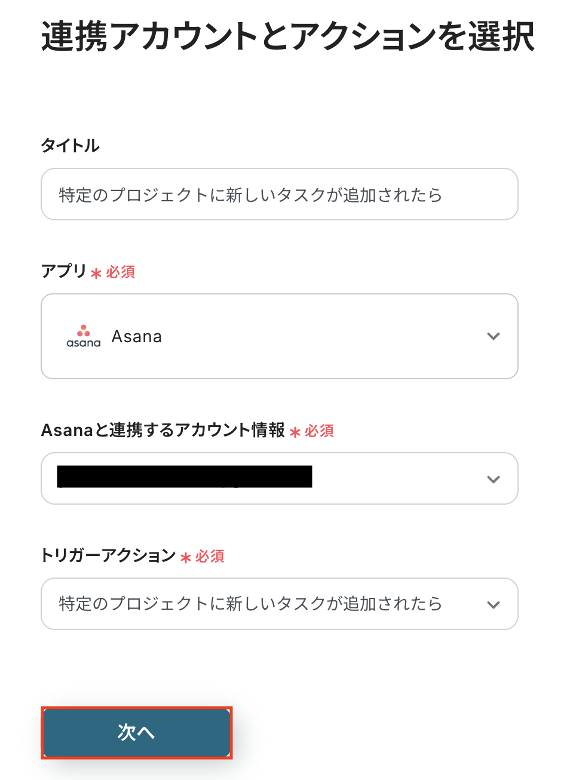The image size is (570, 780).
Task: Expand the トリガーアクション dropdown chevron
Action: 494,604
